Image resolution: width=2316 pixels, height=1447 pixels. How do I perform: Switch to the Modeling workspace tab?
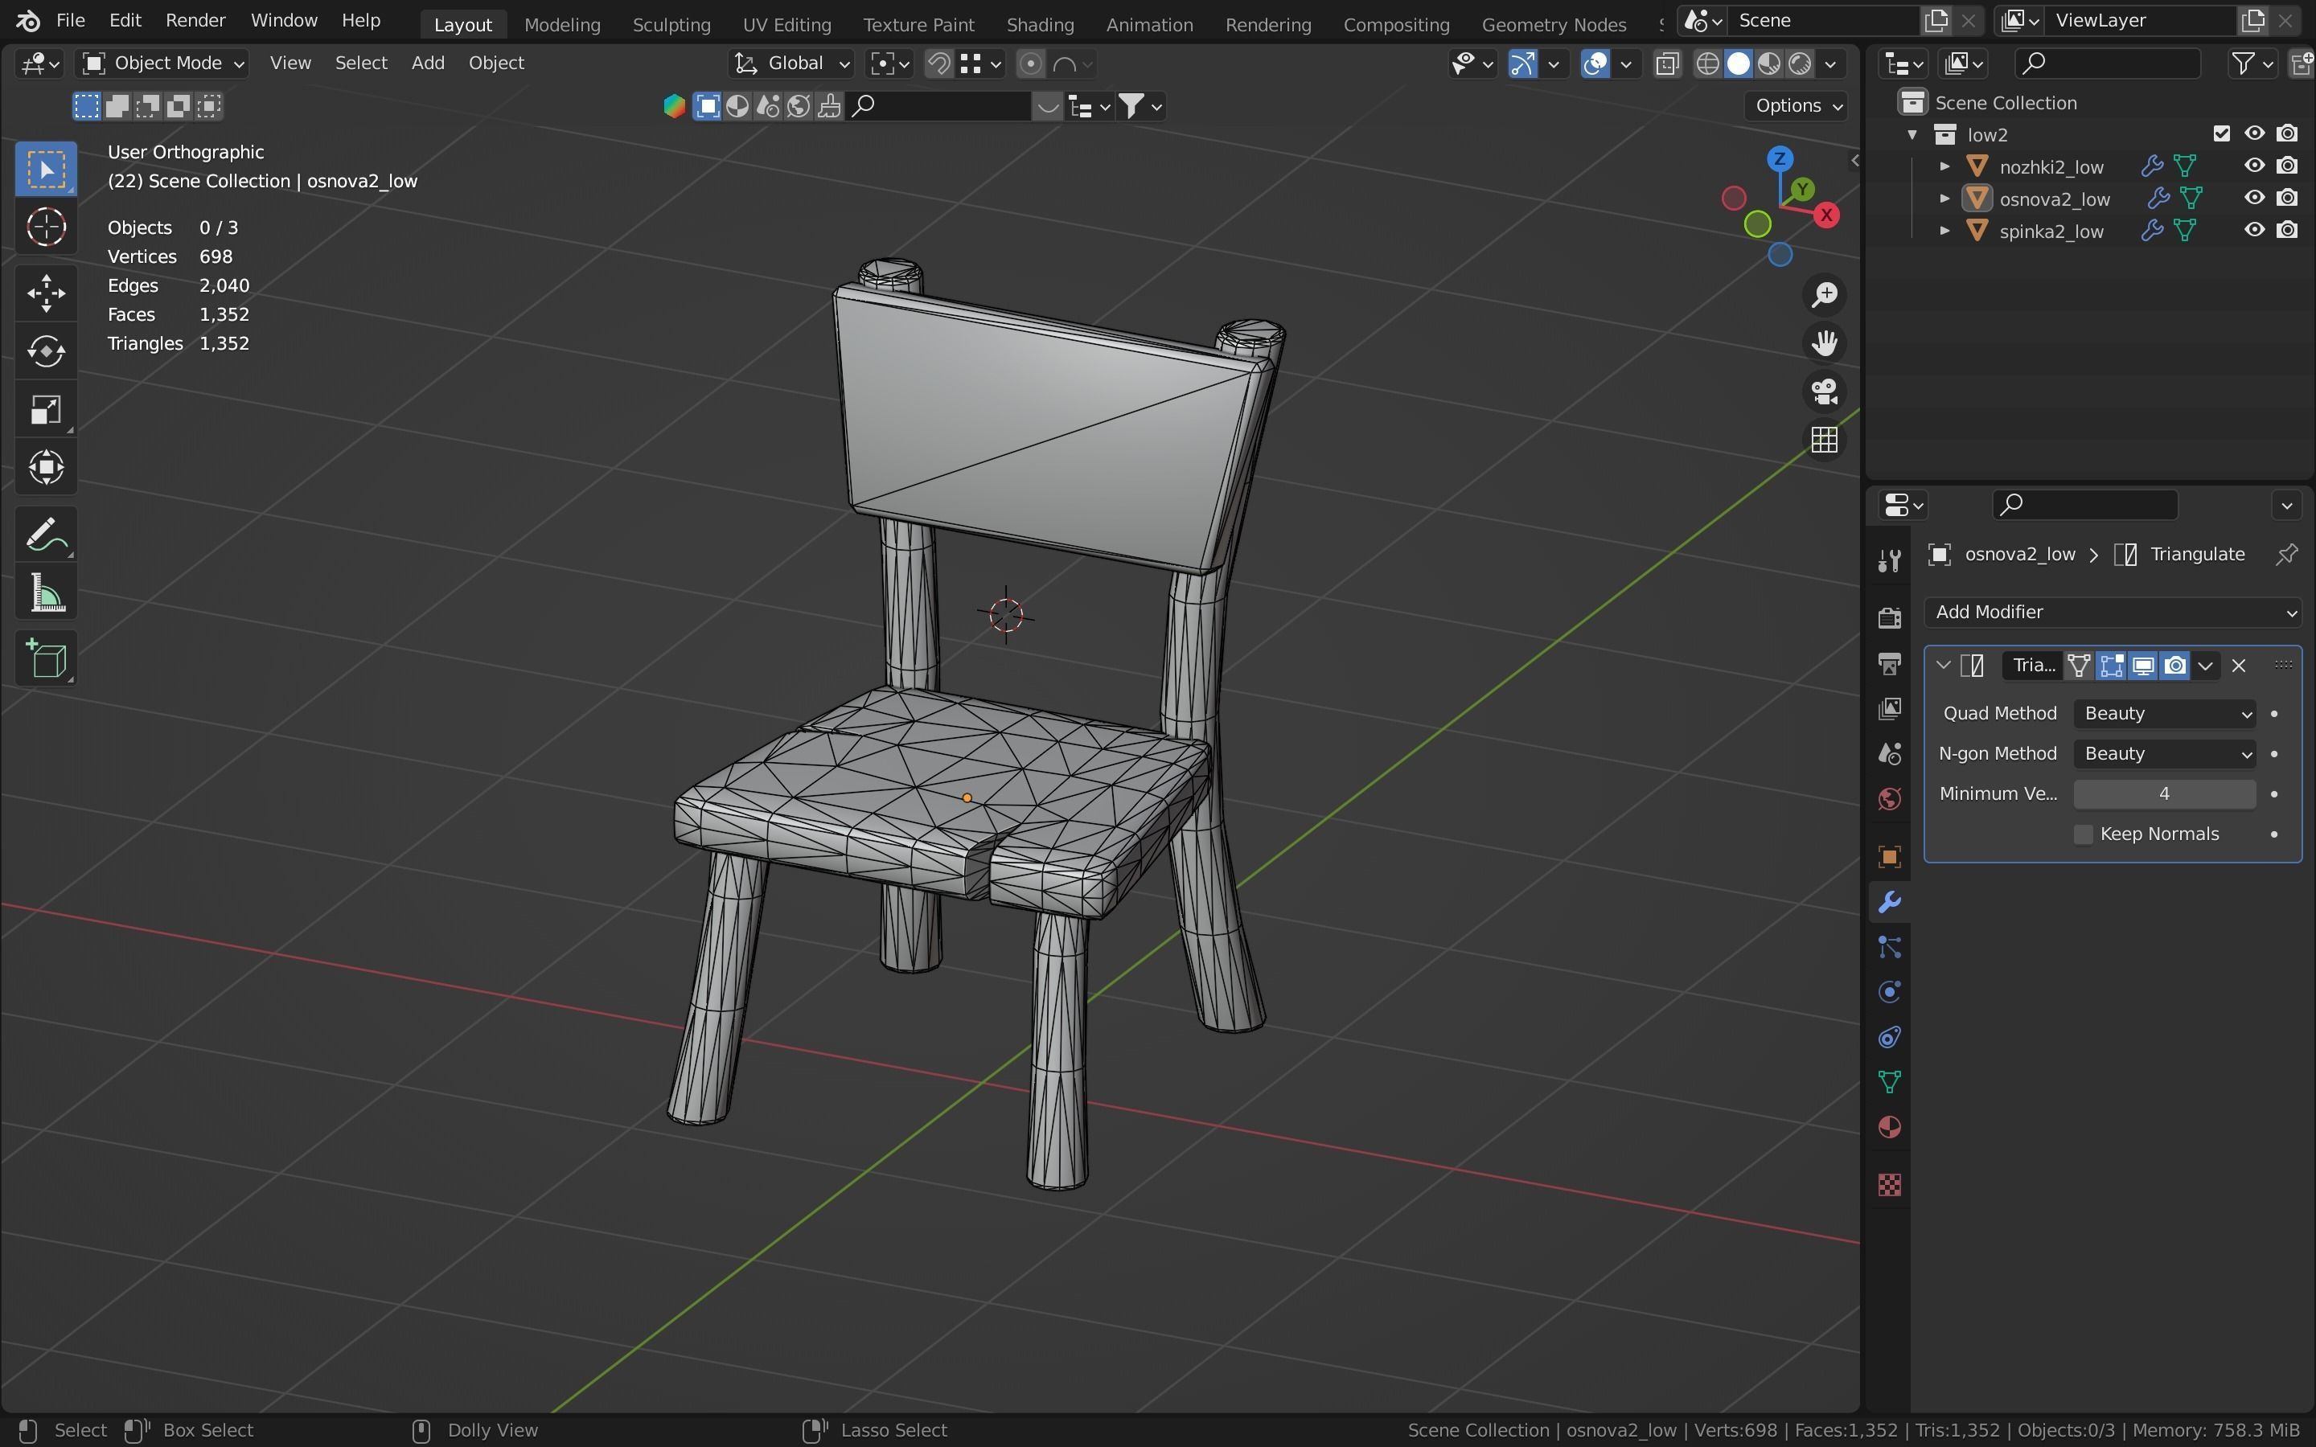[x=562, y=24]
